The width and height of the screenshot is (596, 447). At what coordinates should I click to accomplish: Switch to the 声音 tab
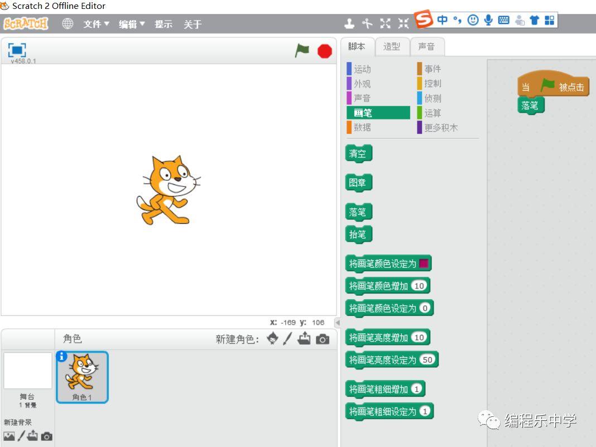point(426,47)
